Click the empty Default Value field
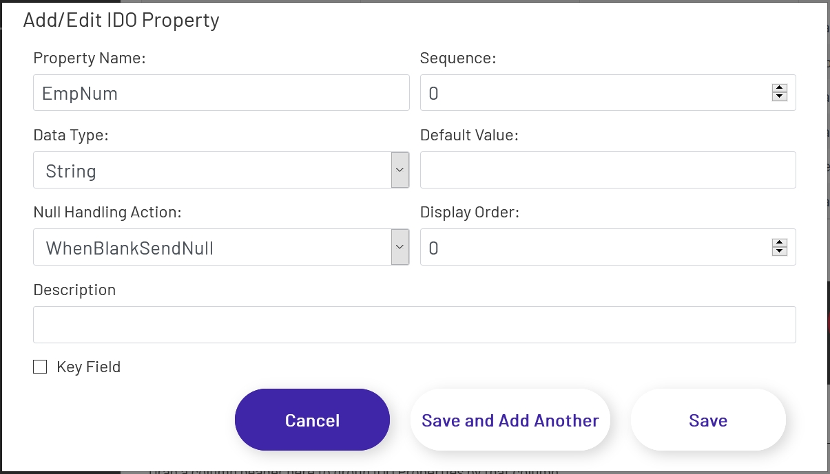Viewport: 830px width, 474px height. (x=608, y=170)
